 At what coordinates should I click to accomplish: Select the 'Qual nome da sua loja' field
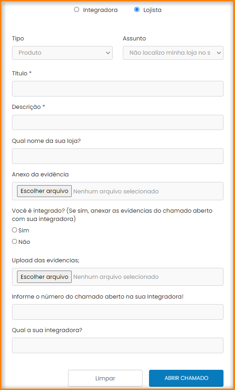pos(118,156)
